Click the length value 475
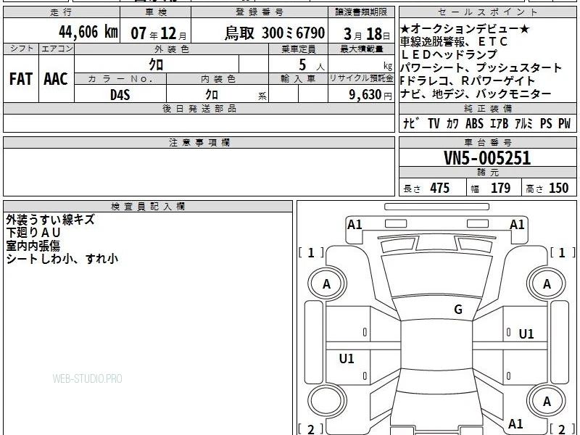Screen dimensions: 580x435 (440, 188)
